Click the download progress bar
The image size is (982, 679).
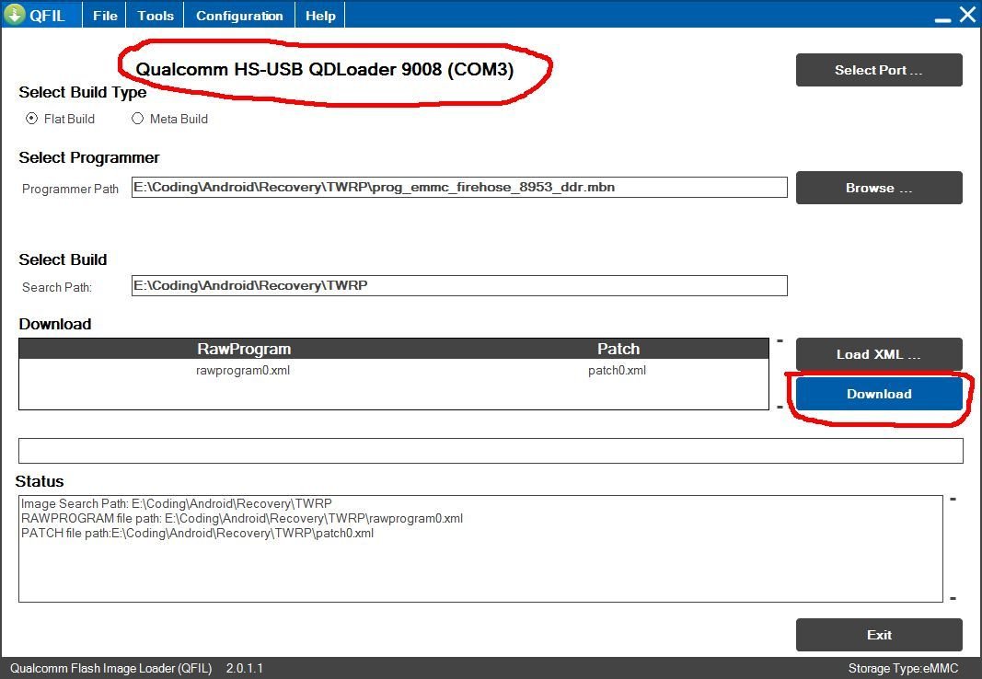point(491,451)
